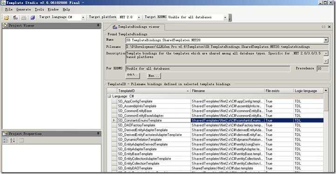This screenshot has height=174, width=336.
Task: Click the categorized view icon in Project Properties
Action: (6, 141)
